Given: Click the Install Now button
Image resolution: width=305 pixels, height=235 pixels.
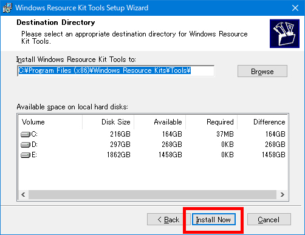Looking at the screenshot, I should click(x=213, y=219).
